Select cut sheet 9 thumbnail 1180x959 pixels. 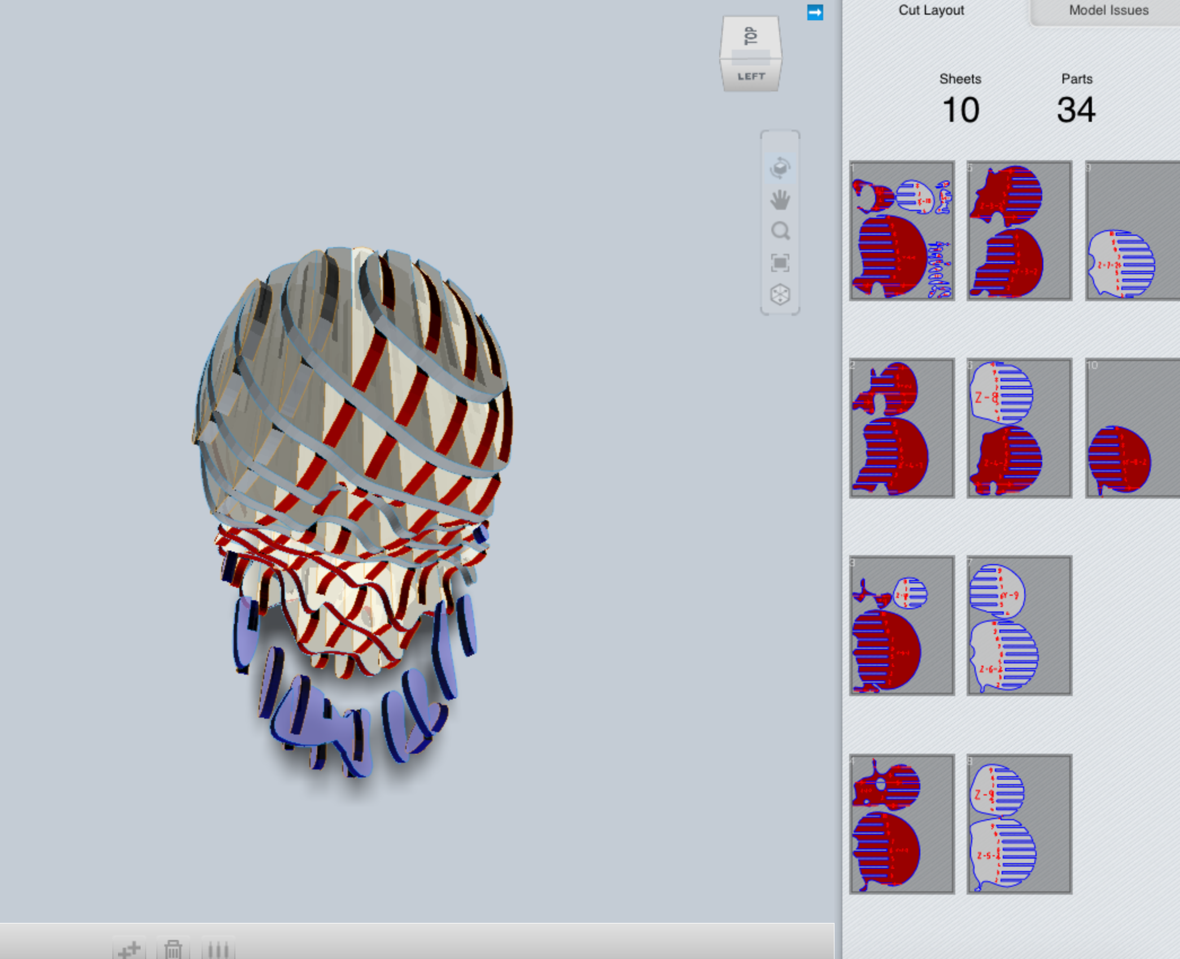tap(1132, 231)
